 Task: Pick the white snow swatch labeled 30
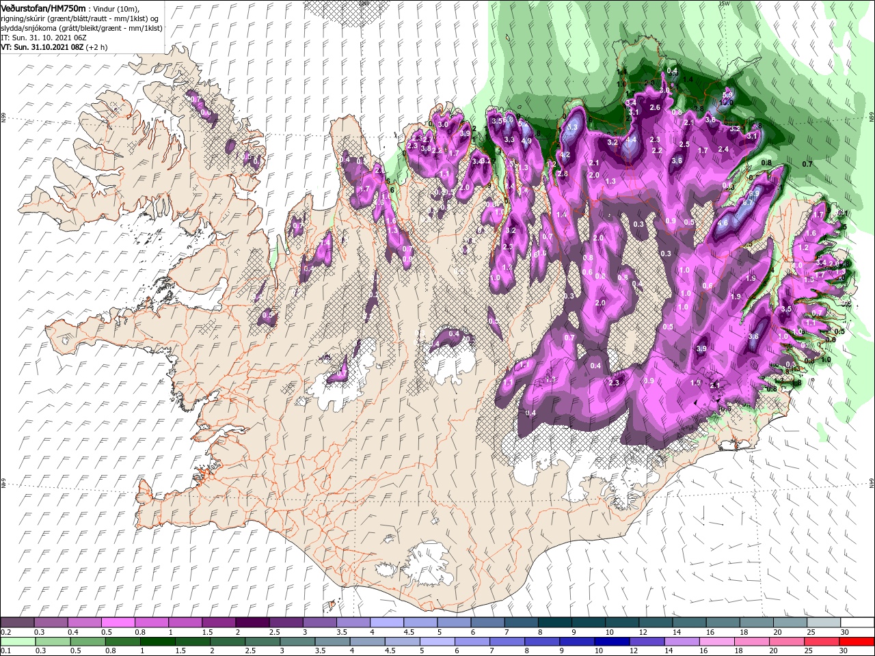click(x=858, y=623)
